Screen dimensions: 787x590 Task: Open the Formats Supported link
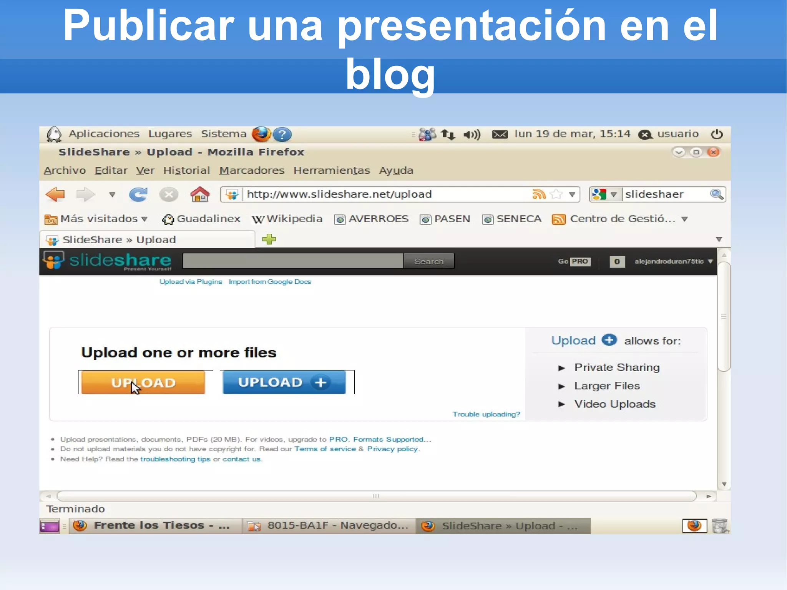click(x=392, y=439)
